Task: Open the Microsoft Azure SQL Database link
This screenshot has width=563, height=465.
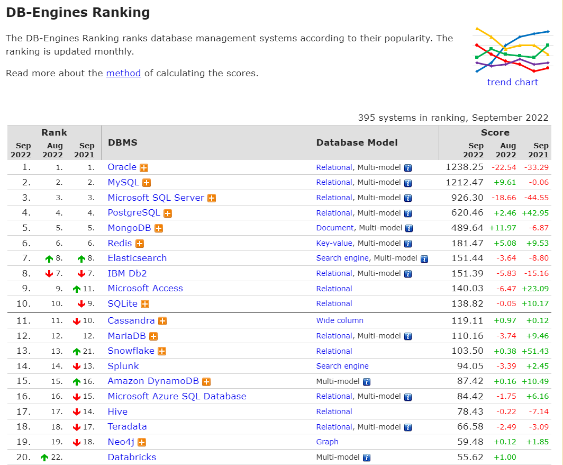Action: 177,396
